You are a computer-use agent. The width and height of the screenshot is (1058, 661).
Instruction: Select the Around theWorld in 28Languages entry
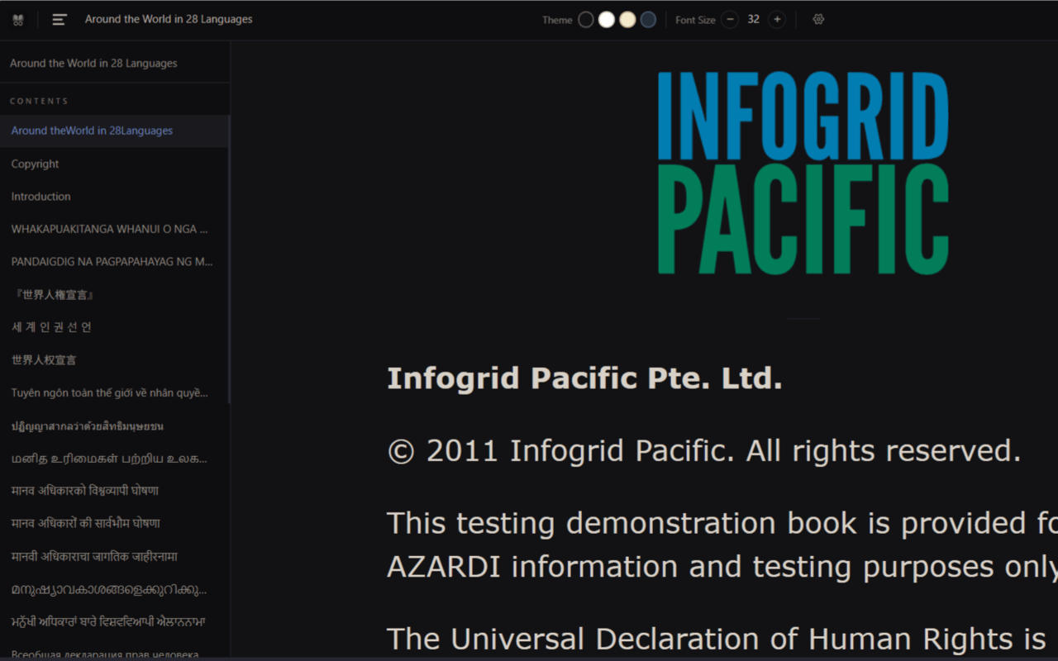92,131
